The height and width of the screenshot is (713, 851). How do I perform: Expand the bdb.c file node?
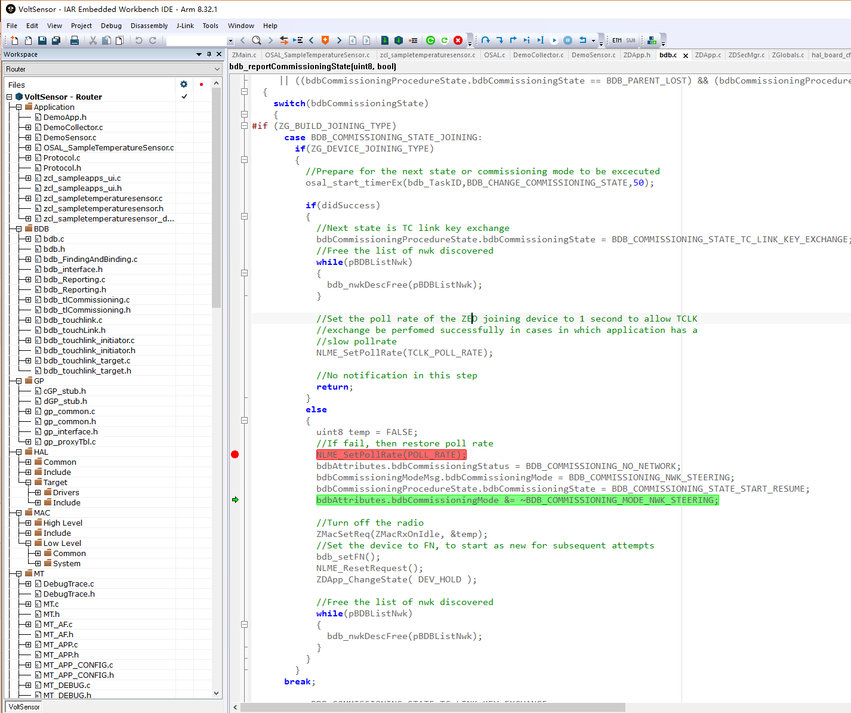(x=28, y=239)
